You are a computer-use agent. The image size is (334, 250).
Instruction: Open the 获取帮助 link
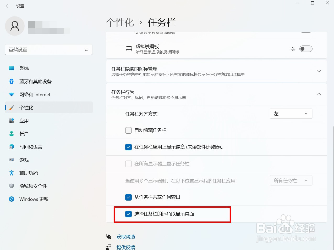(x=125, y=237)
